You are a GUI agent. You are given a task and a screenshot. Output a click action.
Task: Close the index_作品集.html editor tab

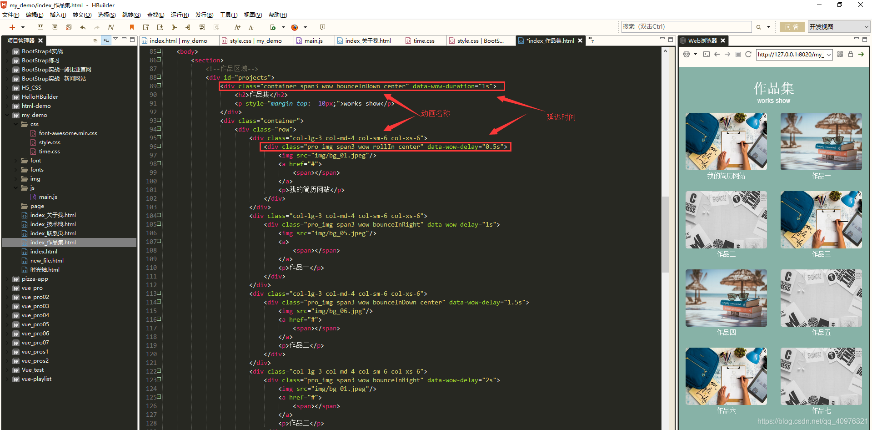[x=580, y=40]
